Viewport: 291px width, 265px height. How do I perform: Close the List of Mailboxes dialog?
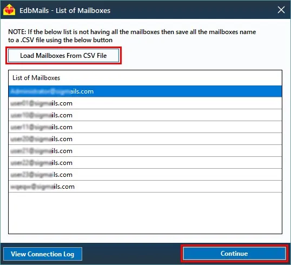pos(281,10)
